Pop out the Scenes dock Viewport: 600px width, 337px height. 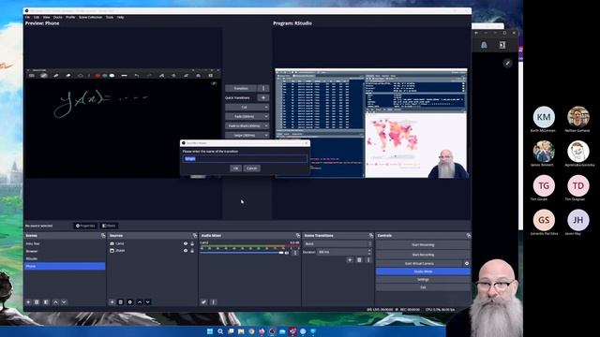pyautogui.click(x=103, y=236)
